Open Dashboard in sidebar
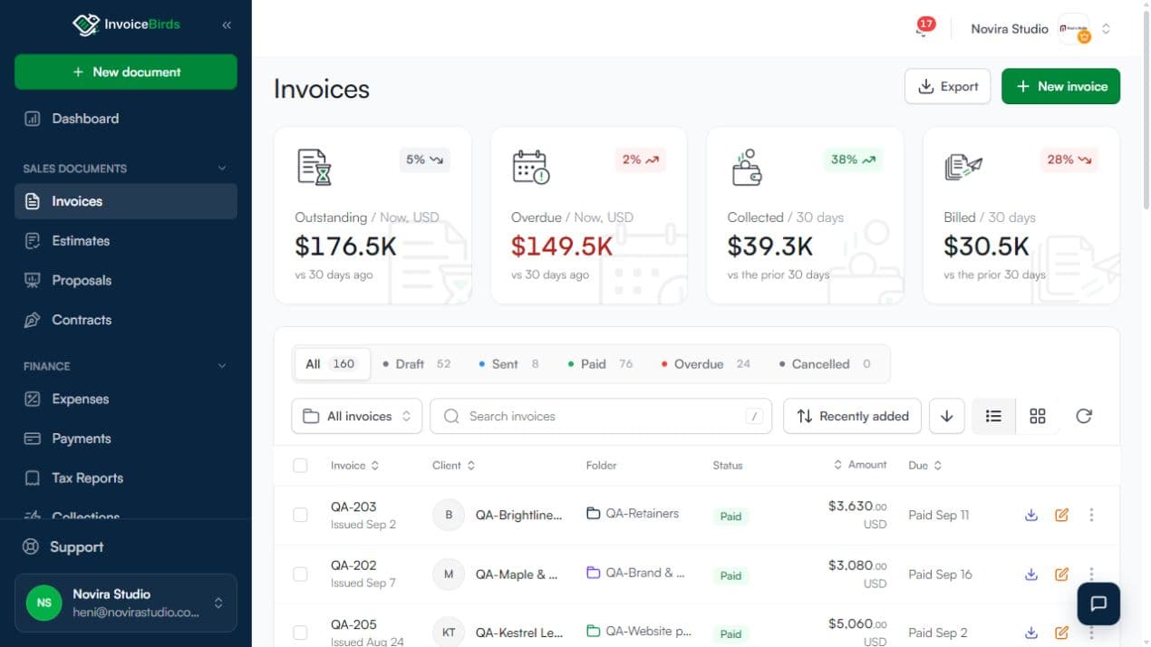Image resolution: width=1151 pixels, height=647 pixels. [x=126, y=119]
